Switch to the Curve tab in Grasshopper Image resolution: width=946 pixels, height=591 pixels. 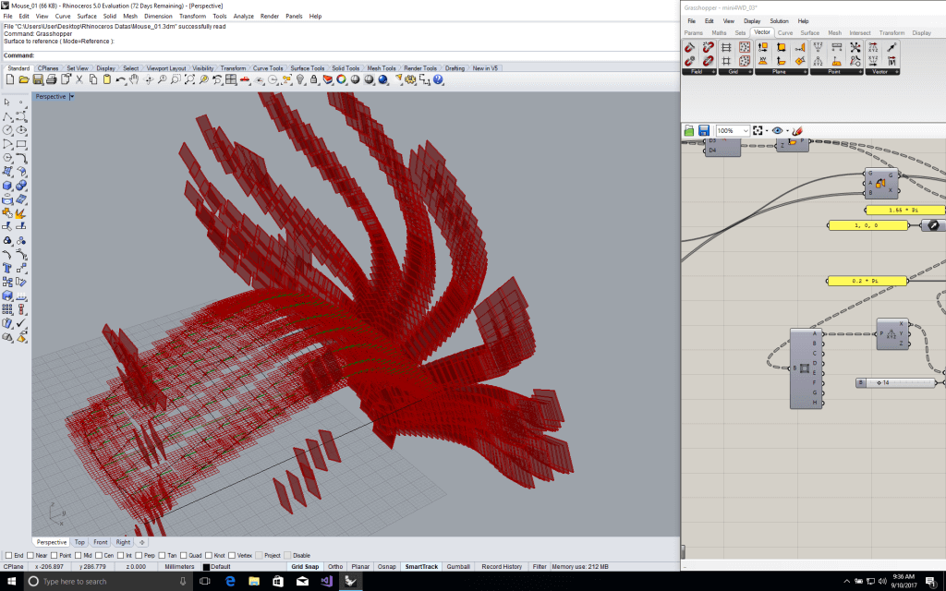click(x=785, y=32)
